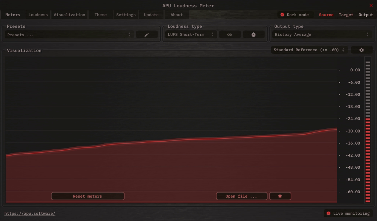This screenshot has width=377, height=221.
Task: Open the History Average output dropdown
Action: pyautogui.click(x=322, y=35)
